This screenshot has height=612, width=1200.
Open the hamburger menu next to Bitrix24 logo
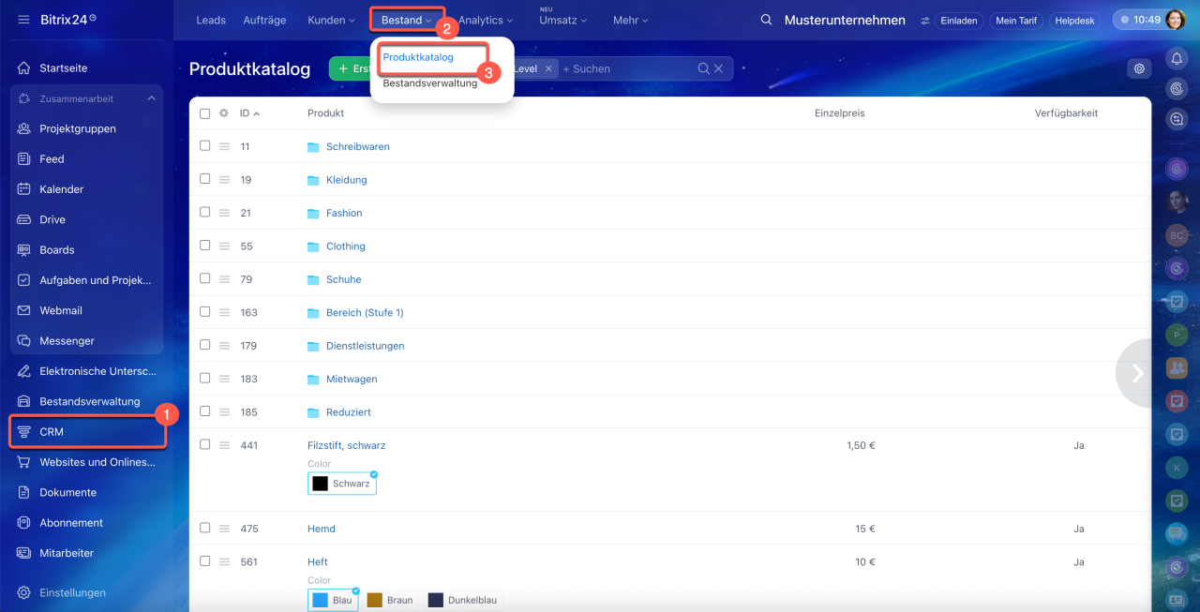23,20
